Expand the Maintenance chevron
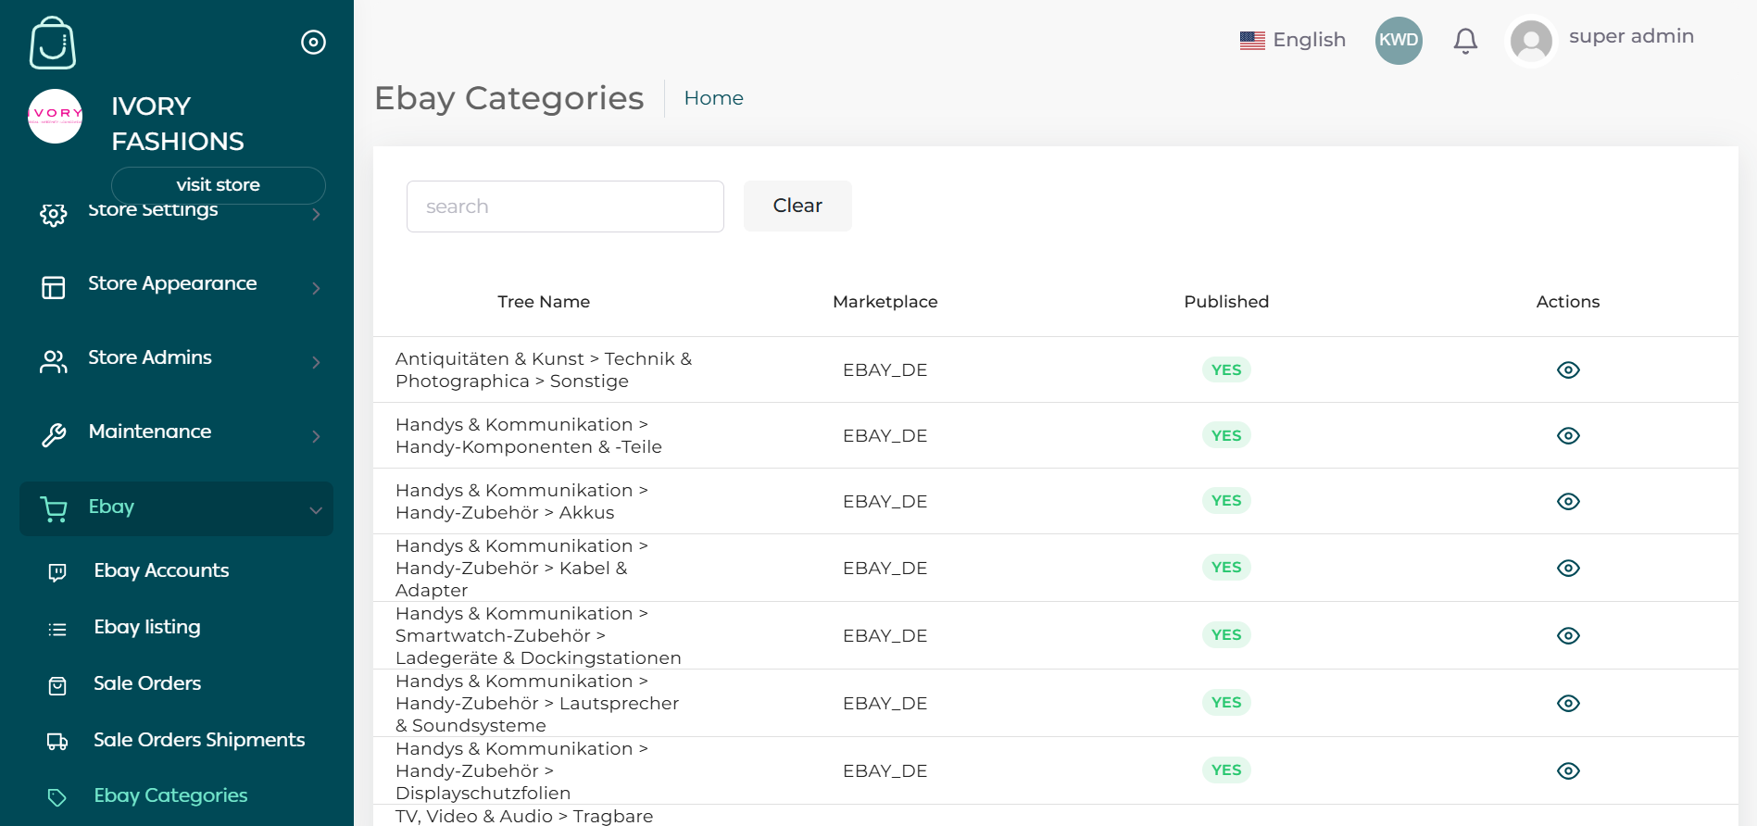This screenshot has width=1757, height=826. 316,437
